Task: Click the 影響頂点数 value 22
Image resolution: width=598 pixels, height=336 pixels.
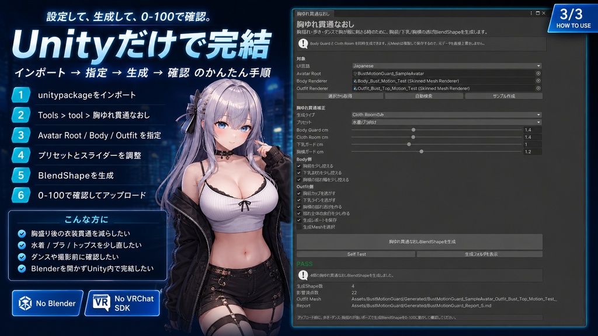Action: (354, 293)
